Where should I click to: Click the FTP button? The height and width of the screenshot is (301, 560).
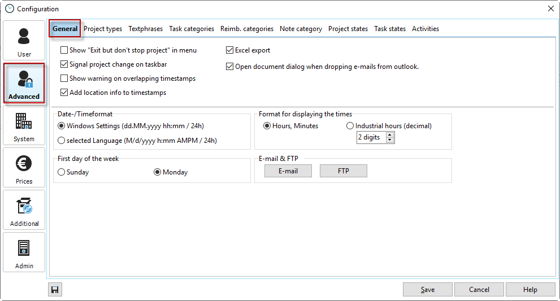(x=343, y=171)
